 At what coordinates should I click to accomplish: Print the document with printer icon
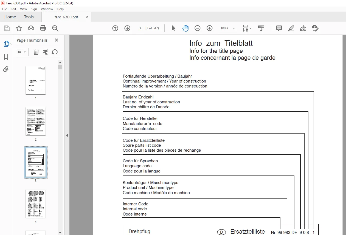[x=43, y=28]
